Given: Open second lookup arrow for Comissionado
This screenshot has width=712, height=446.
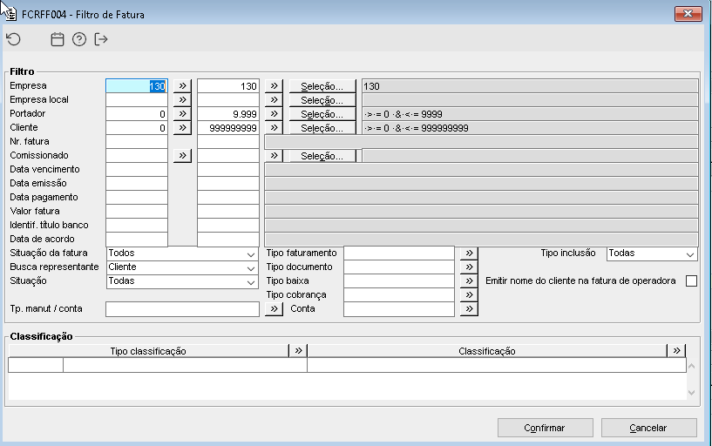Looking at the screenshot, I should [x=274, y=156].
